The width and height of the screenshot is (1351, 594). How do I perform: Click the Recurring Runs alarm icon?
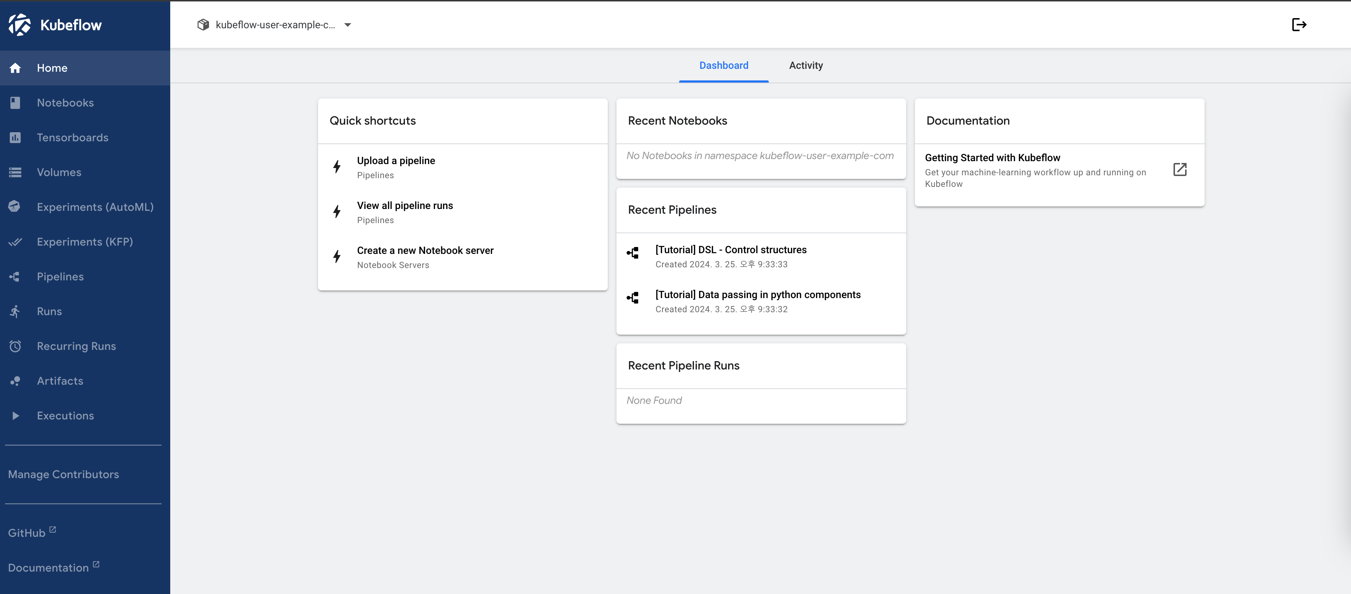click(x=15, y=346)
